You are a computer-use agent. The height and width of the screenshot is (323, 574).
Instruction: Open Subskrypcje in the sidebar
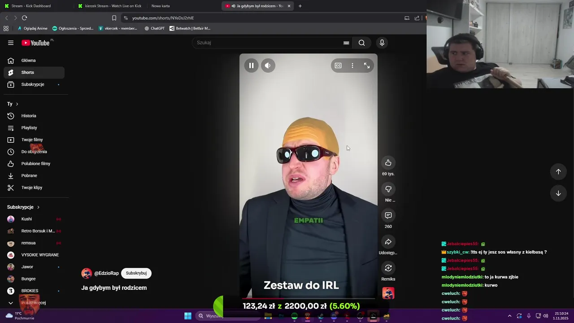34,84
